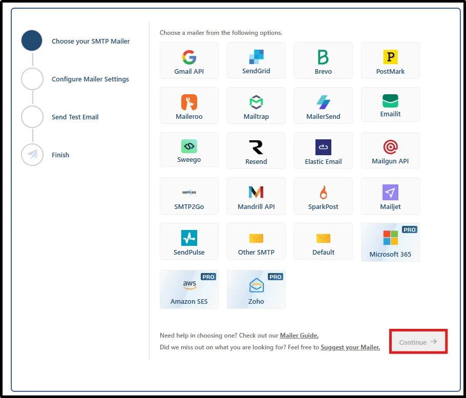The width and height of the screenshot is (466, 398).
Task: Select the PostMark mailer logo
Action: pos(390,57)
